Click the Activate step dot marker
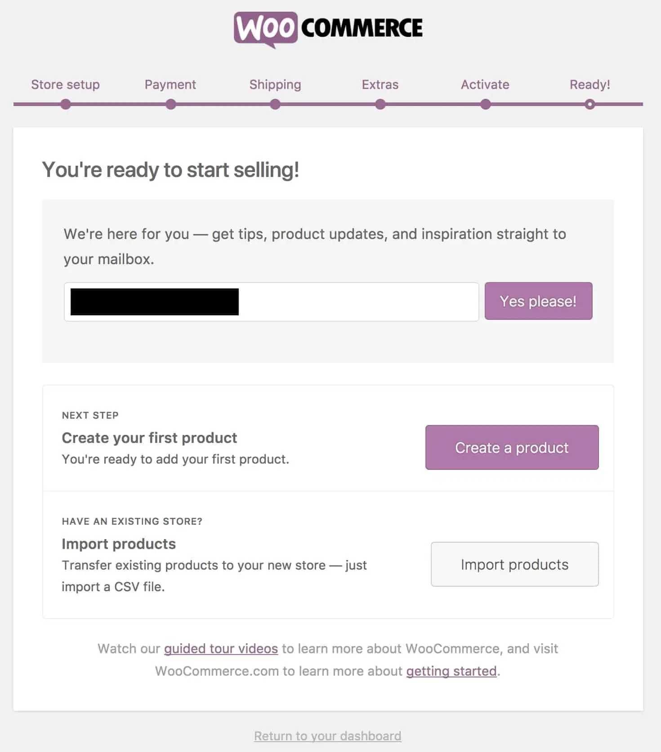Image resolution: width=661 pixels, height=752 pixels. pyautogui.click(x=485, y=105)
